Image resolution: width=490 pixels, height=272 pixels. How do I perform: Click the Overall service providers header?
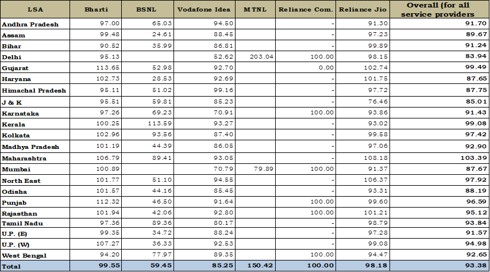(x=439, y=9)
